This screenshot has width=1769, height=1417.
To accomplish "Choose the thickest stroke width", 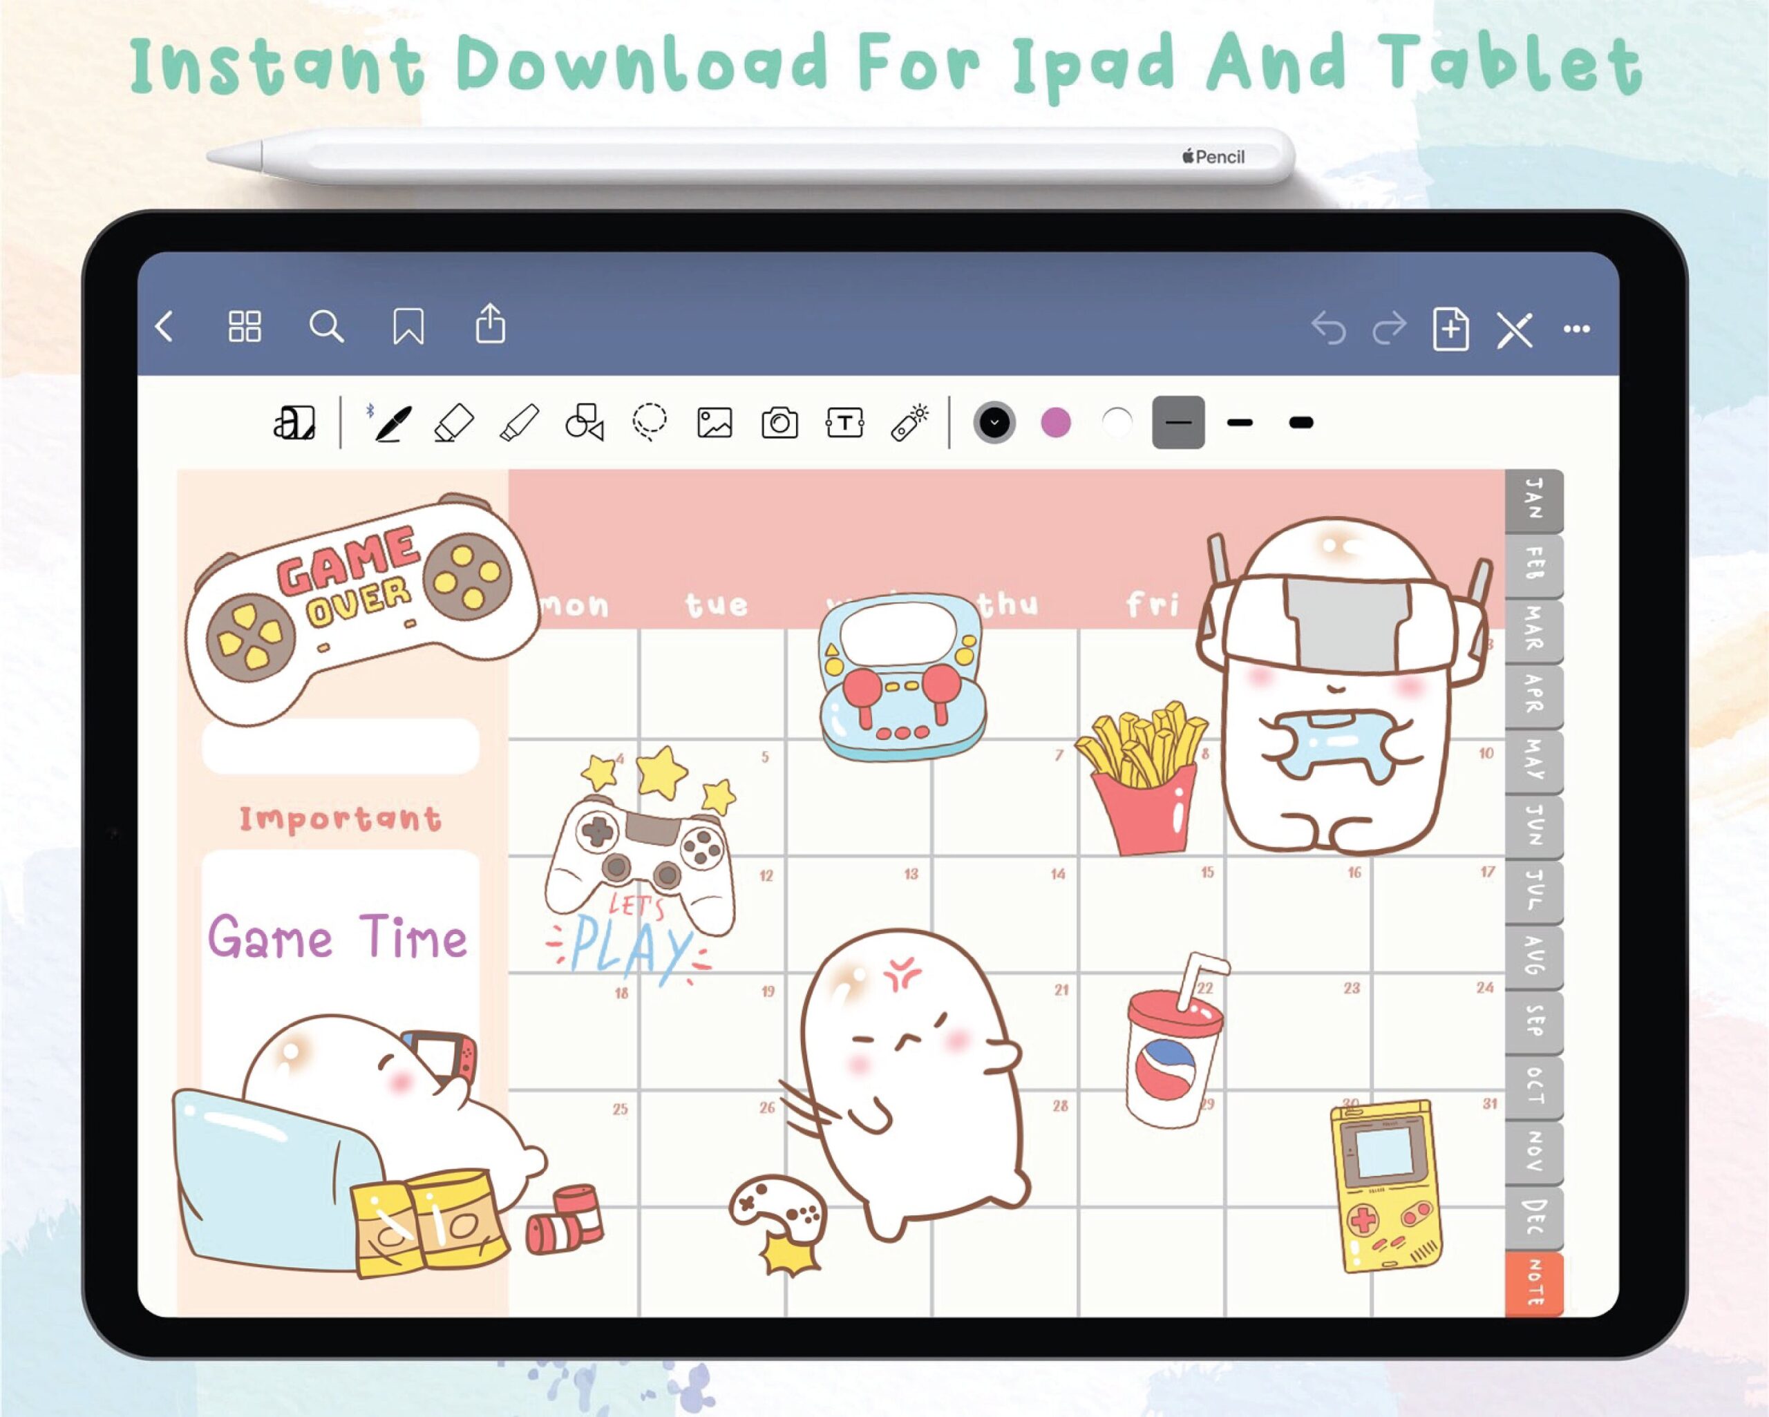I will [x=1300, y=423].
